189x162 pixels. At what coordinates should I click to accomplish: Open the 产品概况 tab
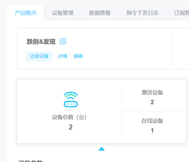click(x=26, y=13)
